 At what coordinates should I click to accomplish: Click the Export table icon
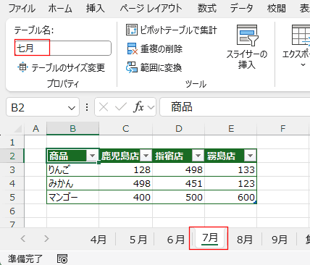[x=301, y=35]
